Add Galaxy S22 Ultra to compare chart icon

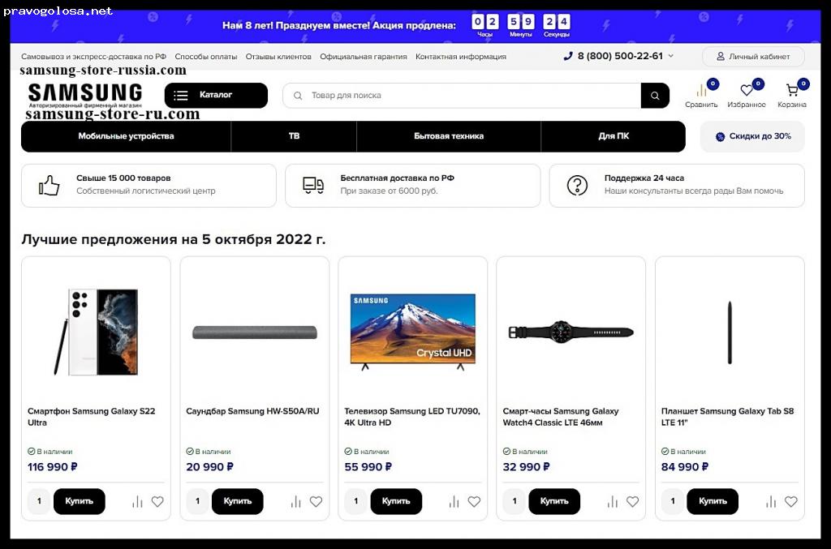coord(137,501)
